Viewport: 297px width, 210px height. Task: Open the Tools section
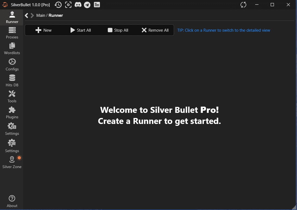pos(12,96)
